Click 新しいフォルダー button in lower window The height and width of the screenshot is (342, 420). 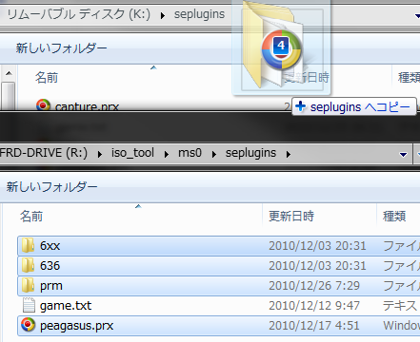click(51, 187)
